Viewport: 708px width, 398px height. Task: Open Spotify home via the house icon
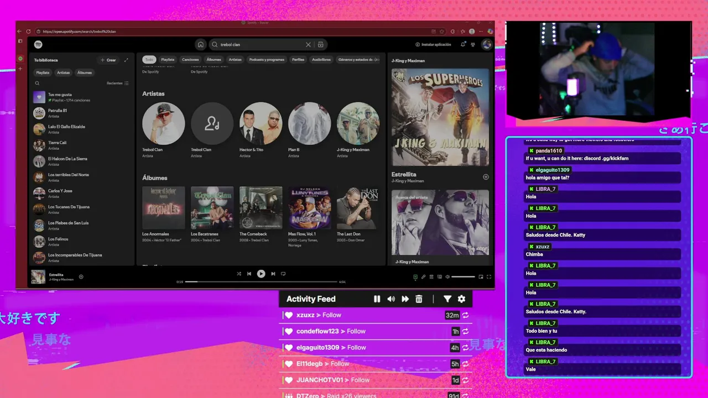tap(201, 44)
